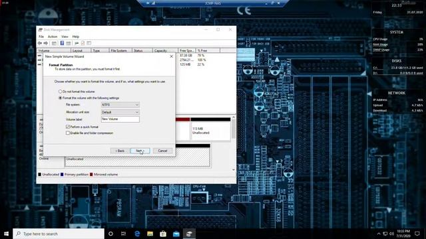Click the Back arrow in Disk Management toolbar
This screenshot has width=426, height=239.
tap(40, 43)
